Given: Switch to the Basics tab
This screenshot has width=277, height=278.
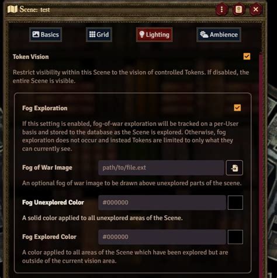Looking at the screenshot, I should (46, 34).
